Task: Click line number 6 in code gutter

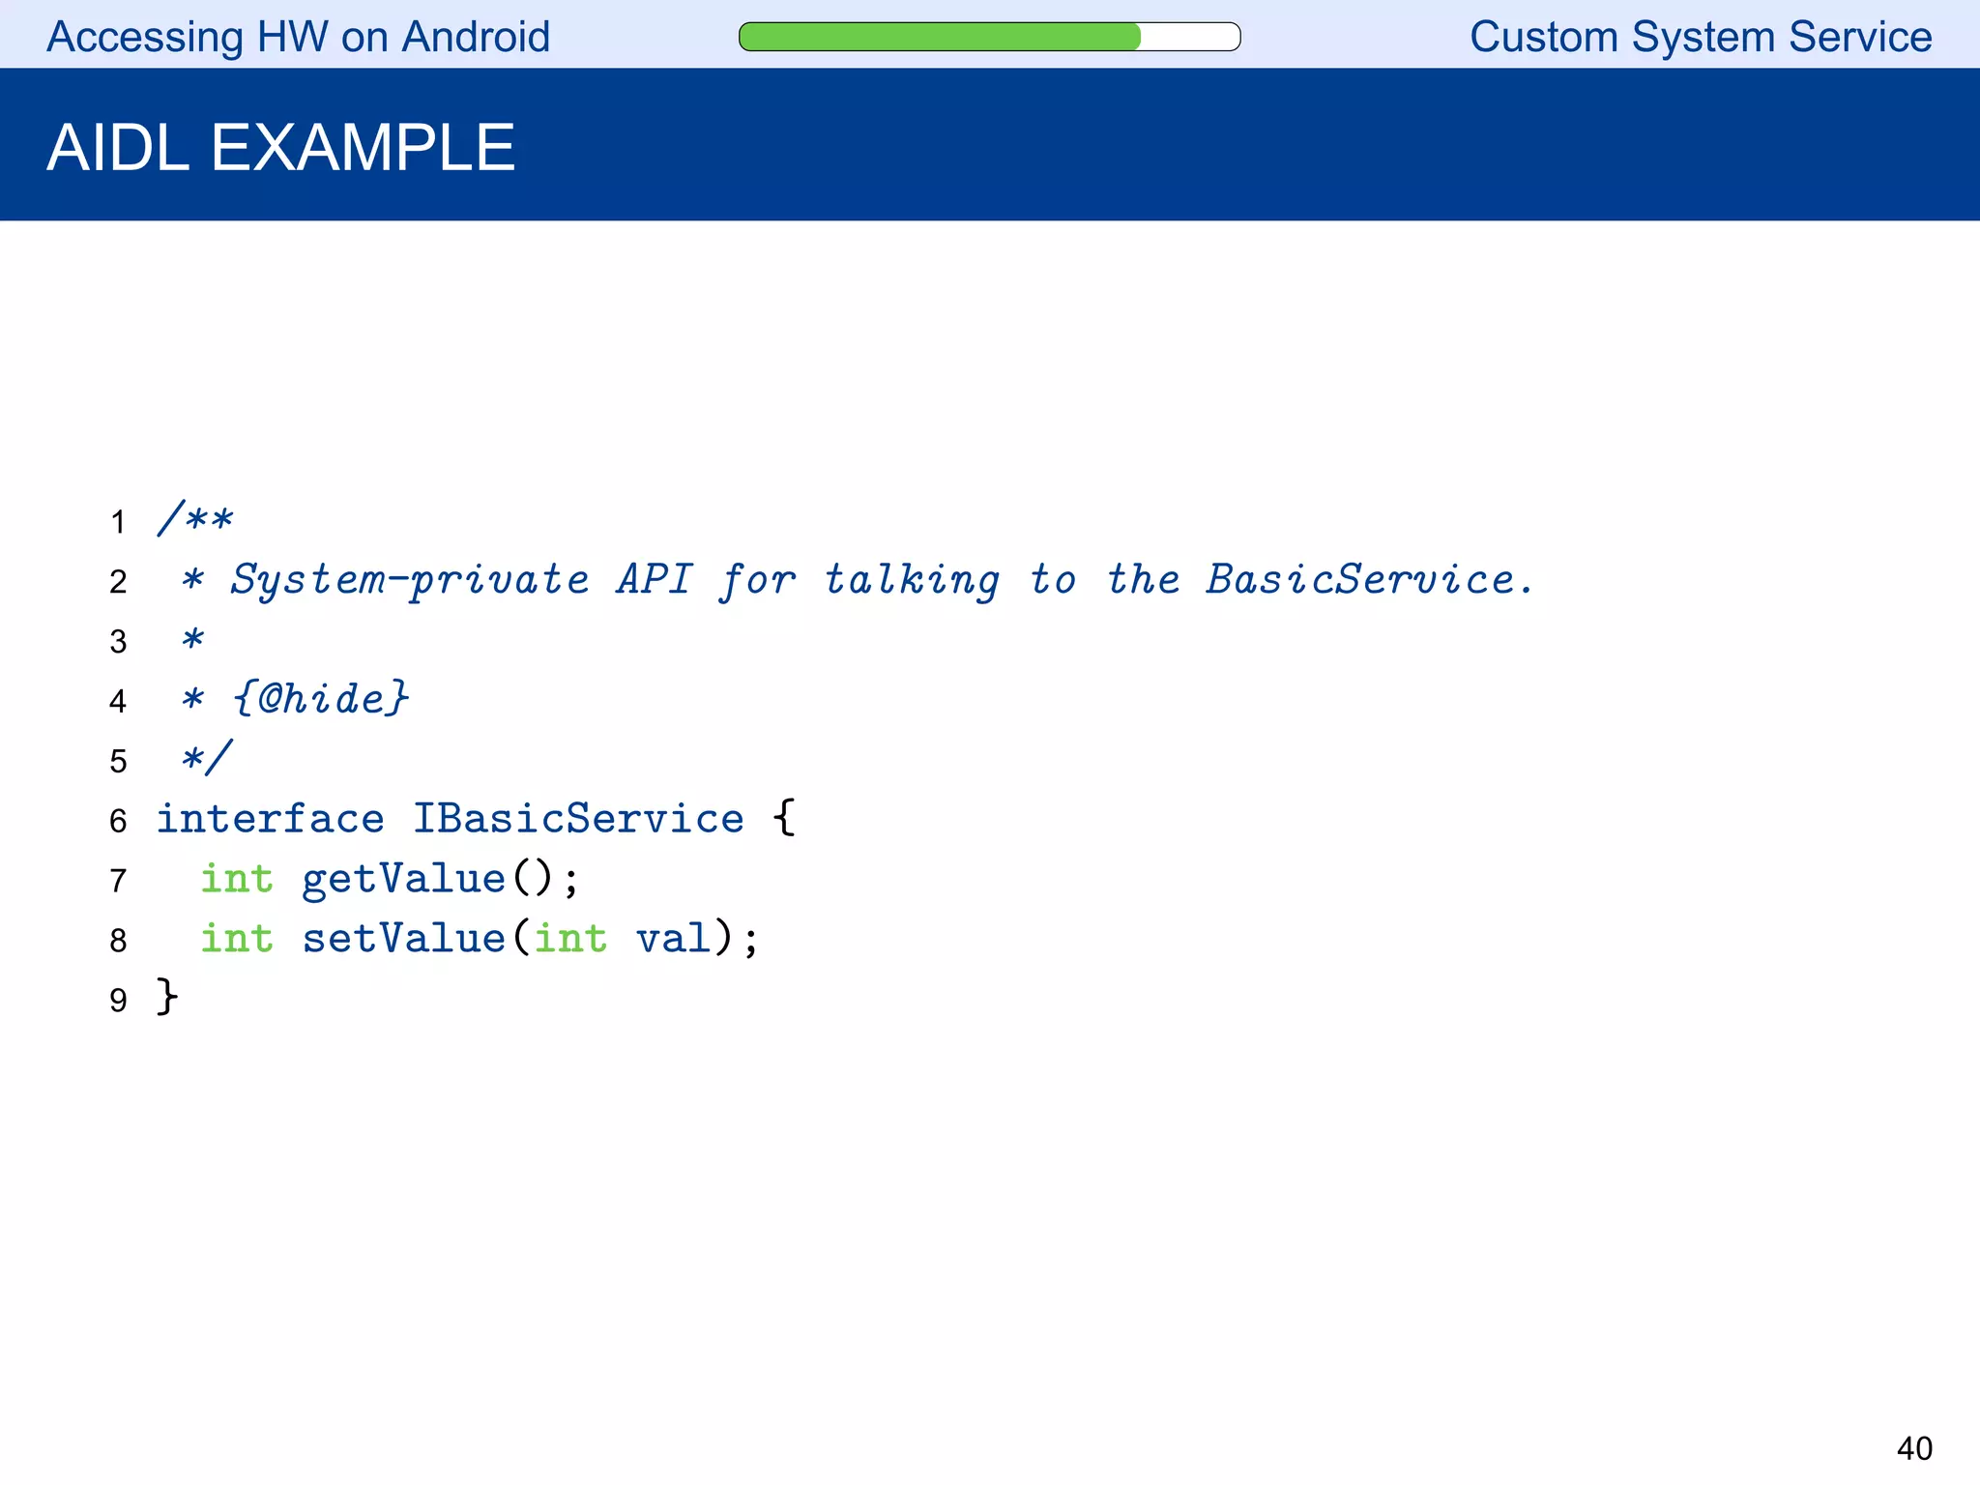Action: [x=118, y=821]
